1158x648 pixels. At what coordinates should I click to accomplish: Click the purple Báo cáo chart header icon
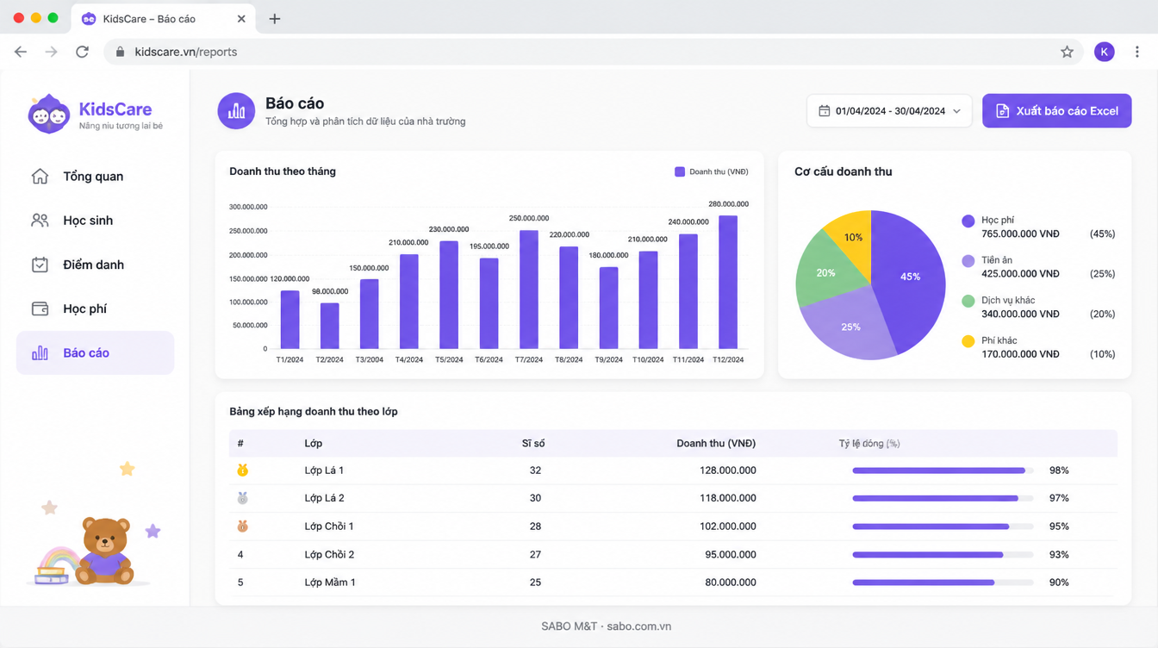[x=236, y=111]
